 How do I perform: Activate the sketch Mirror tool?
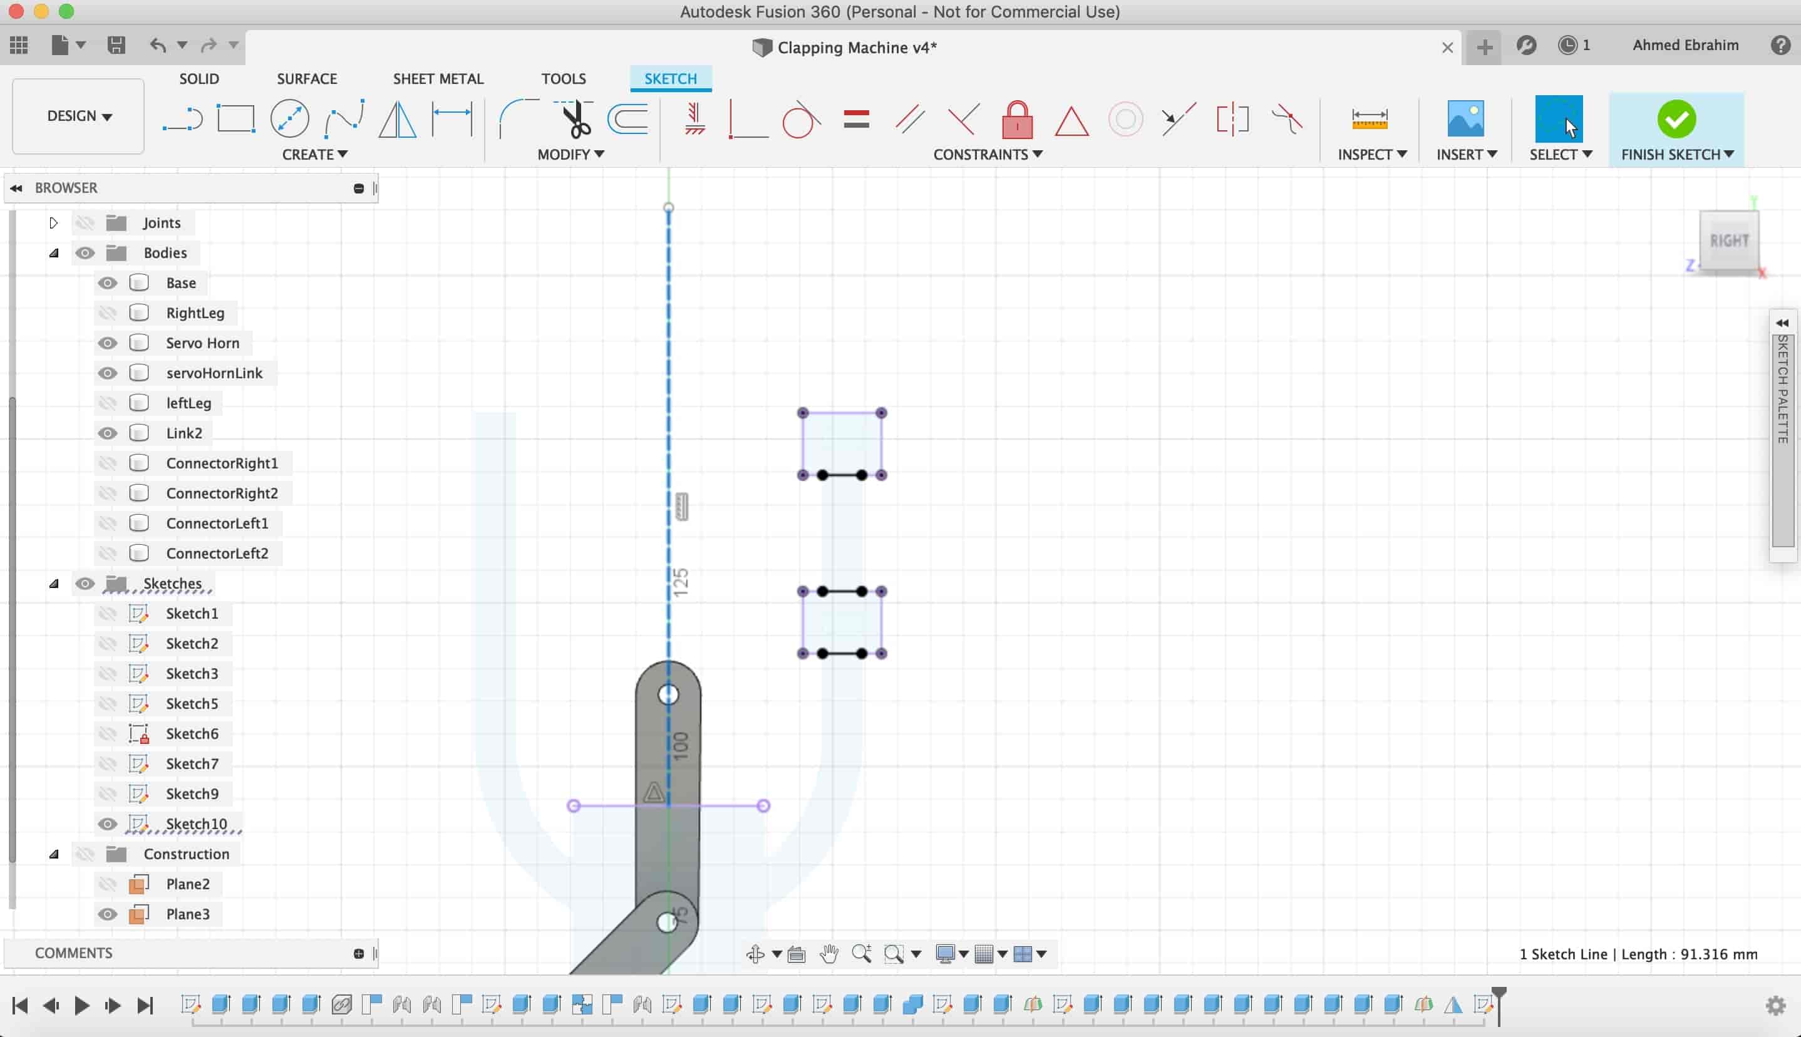coord(398,119)
